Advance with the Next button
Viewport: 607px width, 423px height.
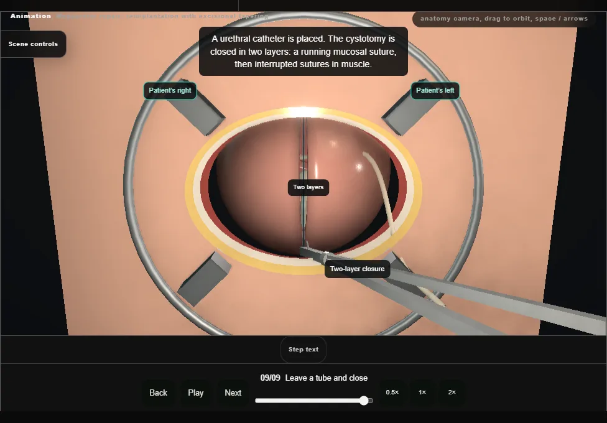coord(233,393)
